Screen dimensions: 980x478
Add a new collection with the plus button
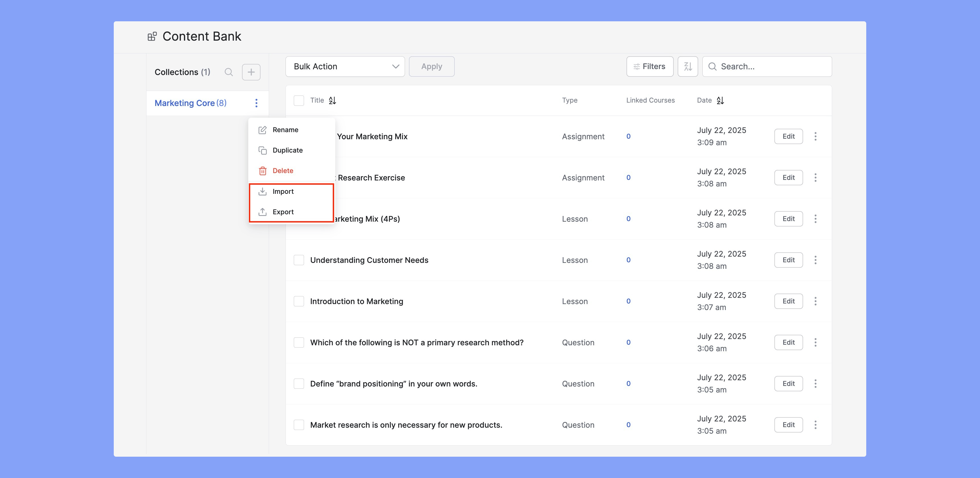pyautogui.click(x=251, y=72)
